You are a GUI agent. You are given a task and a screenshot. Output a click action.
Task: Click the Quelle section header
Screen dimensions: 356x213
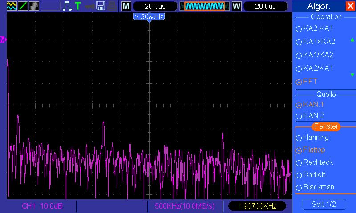[x=326, y=94]
